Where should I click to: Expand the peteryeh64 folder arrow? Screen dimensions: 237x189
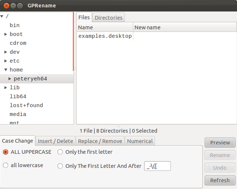tap(10, 79)
